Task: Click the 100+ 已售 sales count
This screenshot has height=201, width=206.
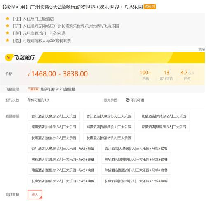Action: pos(145,75)
